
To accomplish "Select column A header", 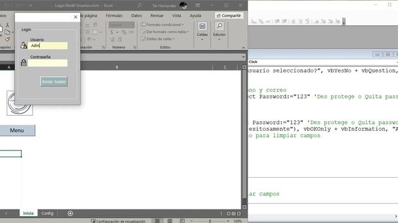I will pyautogui.click(x=9, y=68).
